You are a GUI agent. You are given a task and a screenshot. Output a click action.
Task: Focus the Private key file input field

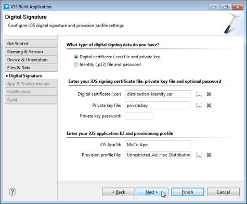pyautogui.click(x=158, y=106)
